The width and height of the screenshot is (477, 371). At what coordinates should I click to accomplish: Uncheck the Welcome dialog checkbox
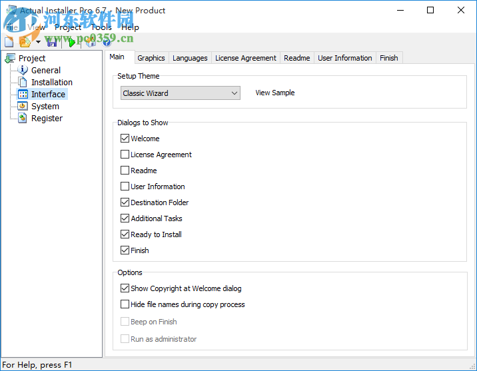pyautogui.click(x=125, y=139)
